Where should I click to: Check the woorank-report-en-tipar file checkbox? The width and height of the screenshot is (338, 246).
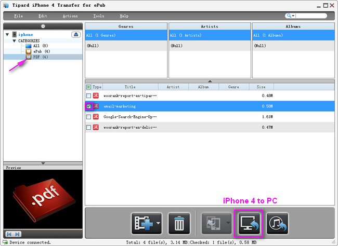pos(88,95)
